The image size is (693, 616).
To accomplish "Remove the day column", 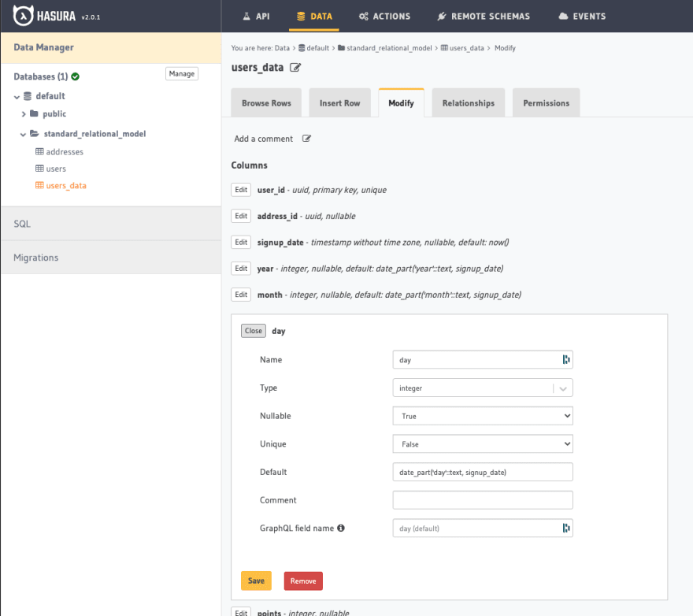I will pos(303,581).
